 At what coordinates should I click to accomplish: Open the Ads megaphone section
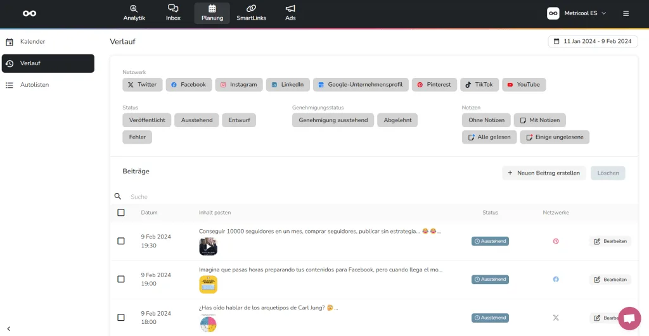[x=290, y=13]
